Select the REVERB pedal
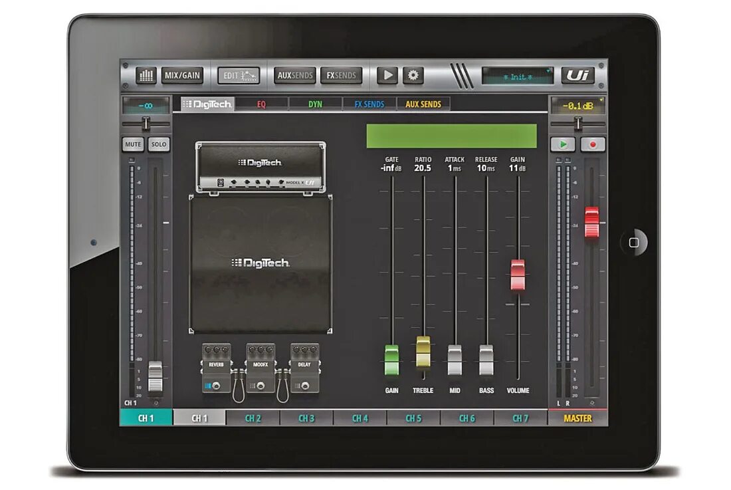 217,368
